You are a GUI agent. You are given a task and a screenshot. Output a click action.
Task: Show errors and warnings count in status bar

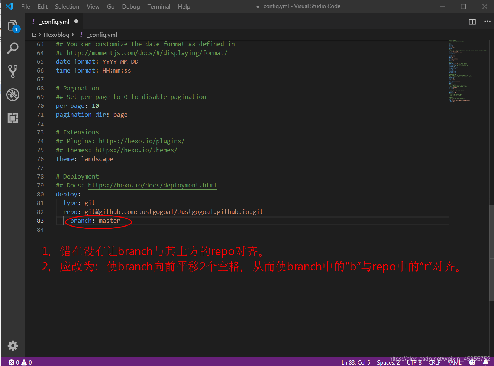pos(20,362)
